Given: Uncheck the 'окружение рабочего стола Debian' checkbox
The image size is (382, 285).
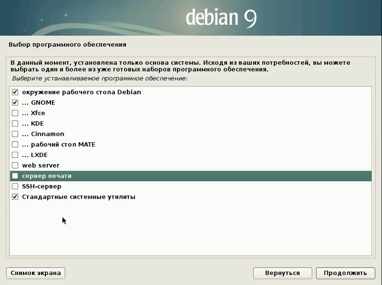Looking at the screenshot, I should pyautogui.click(x=15, y=92).
